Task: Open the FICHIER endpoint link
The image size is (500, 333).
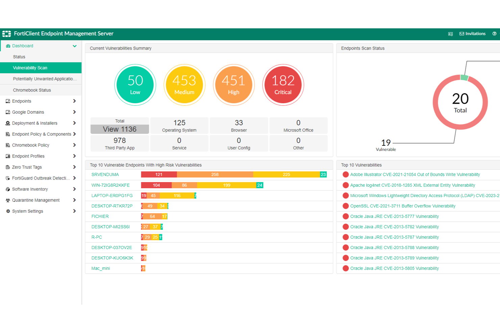Action: point(100,217)
